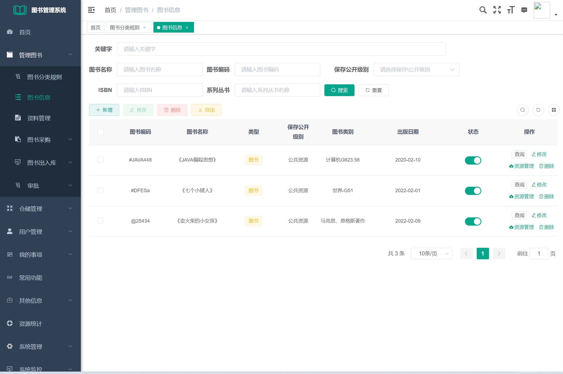Turn off status switch for #JAVA448

point(473,160)
